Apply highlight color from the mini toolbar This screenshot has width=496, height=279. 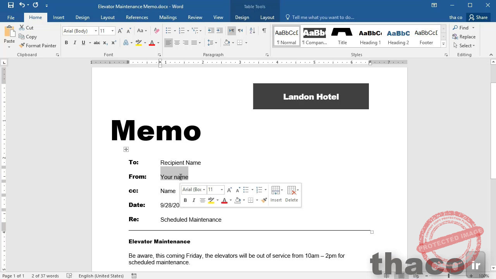(211, 200)
